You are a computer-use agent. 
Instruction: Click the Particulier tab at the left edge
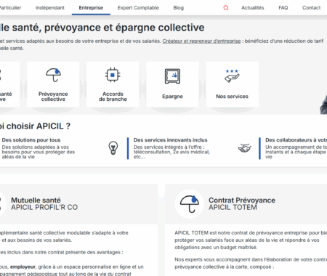(x=10, y=8)
